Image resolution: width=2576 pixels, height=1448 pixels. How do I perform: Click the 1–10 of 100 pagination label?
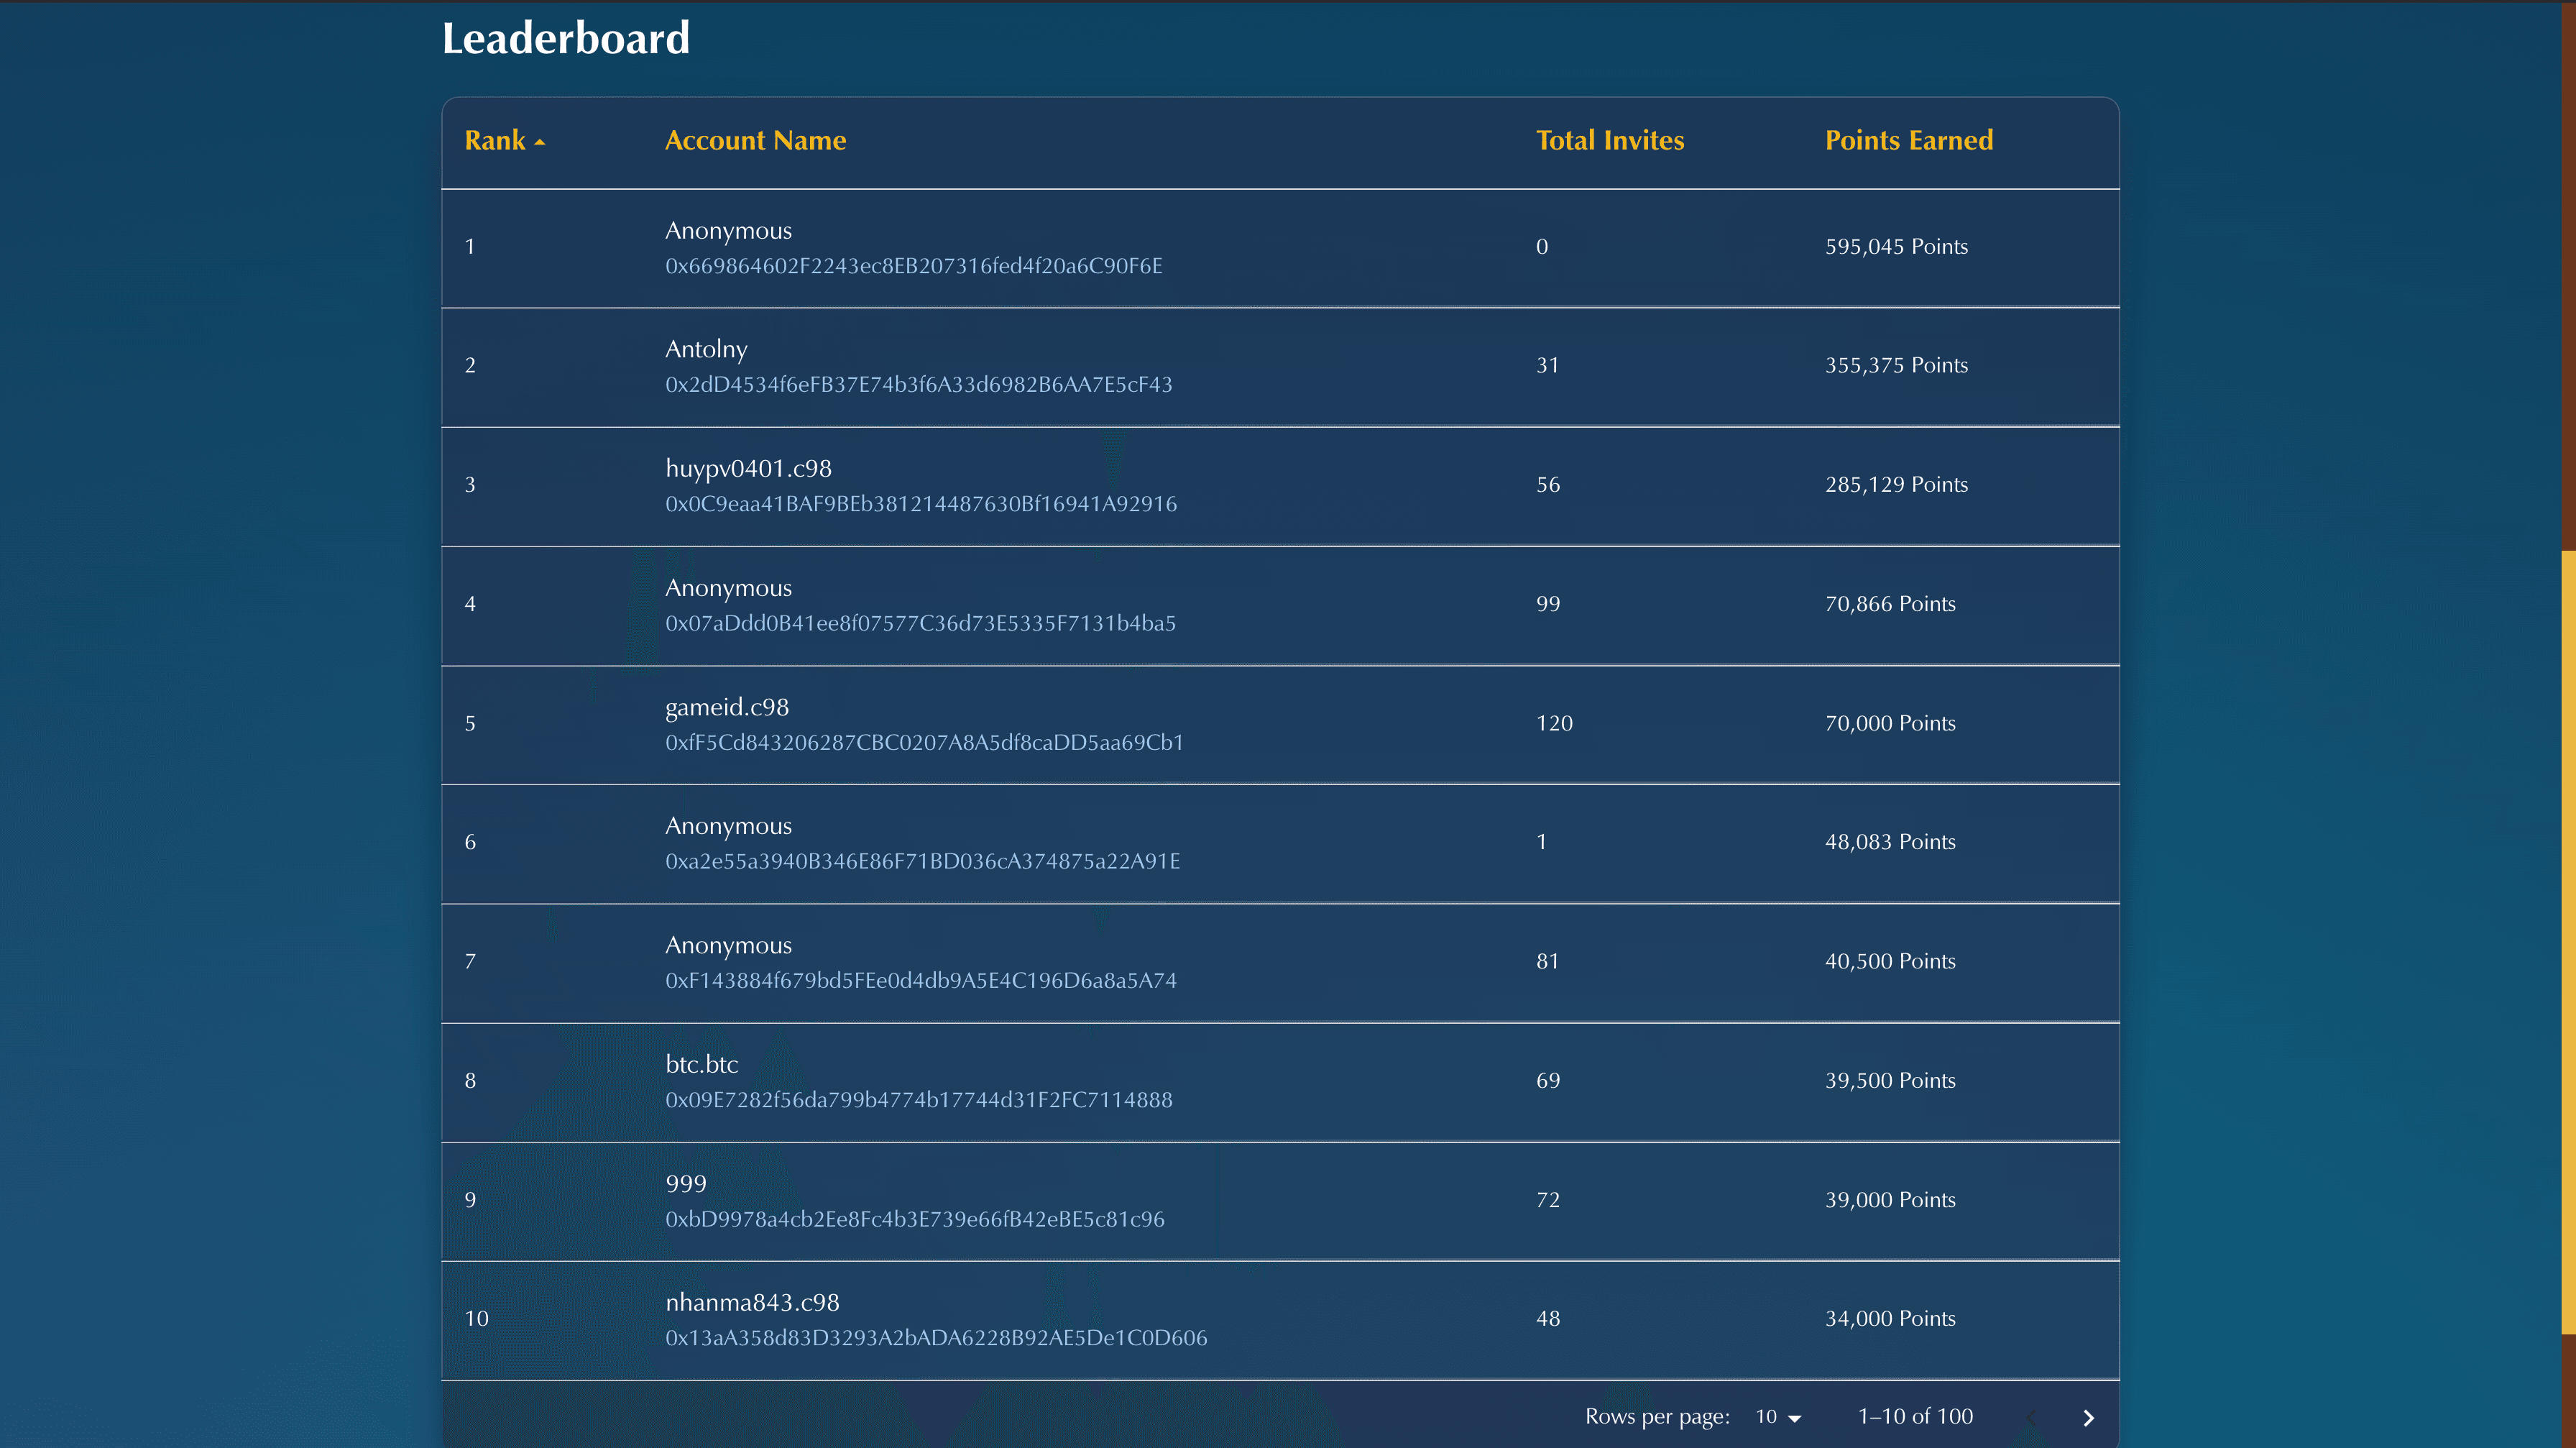click(1914, 1417)
